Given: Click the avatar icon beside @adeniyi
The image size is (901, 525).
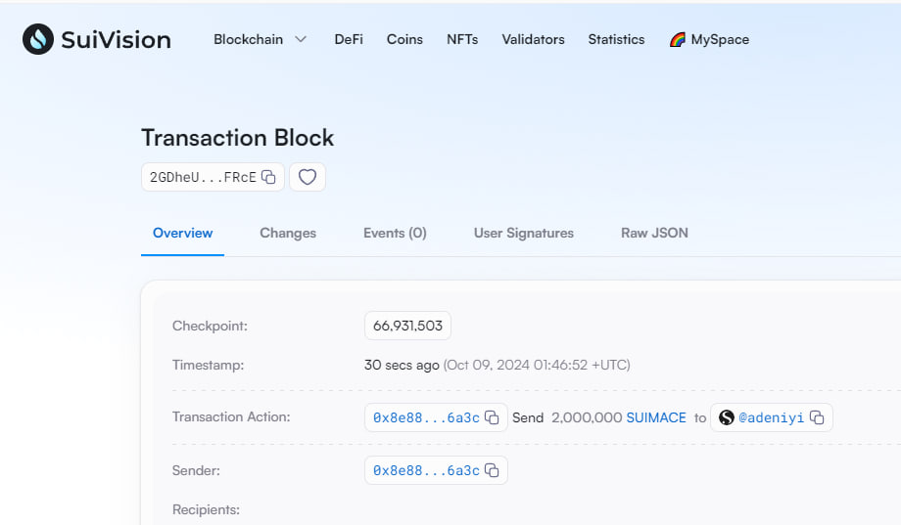Looking at the screenshot, I should coord(727,417).
